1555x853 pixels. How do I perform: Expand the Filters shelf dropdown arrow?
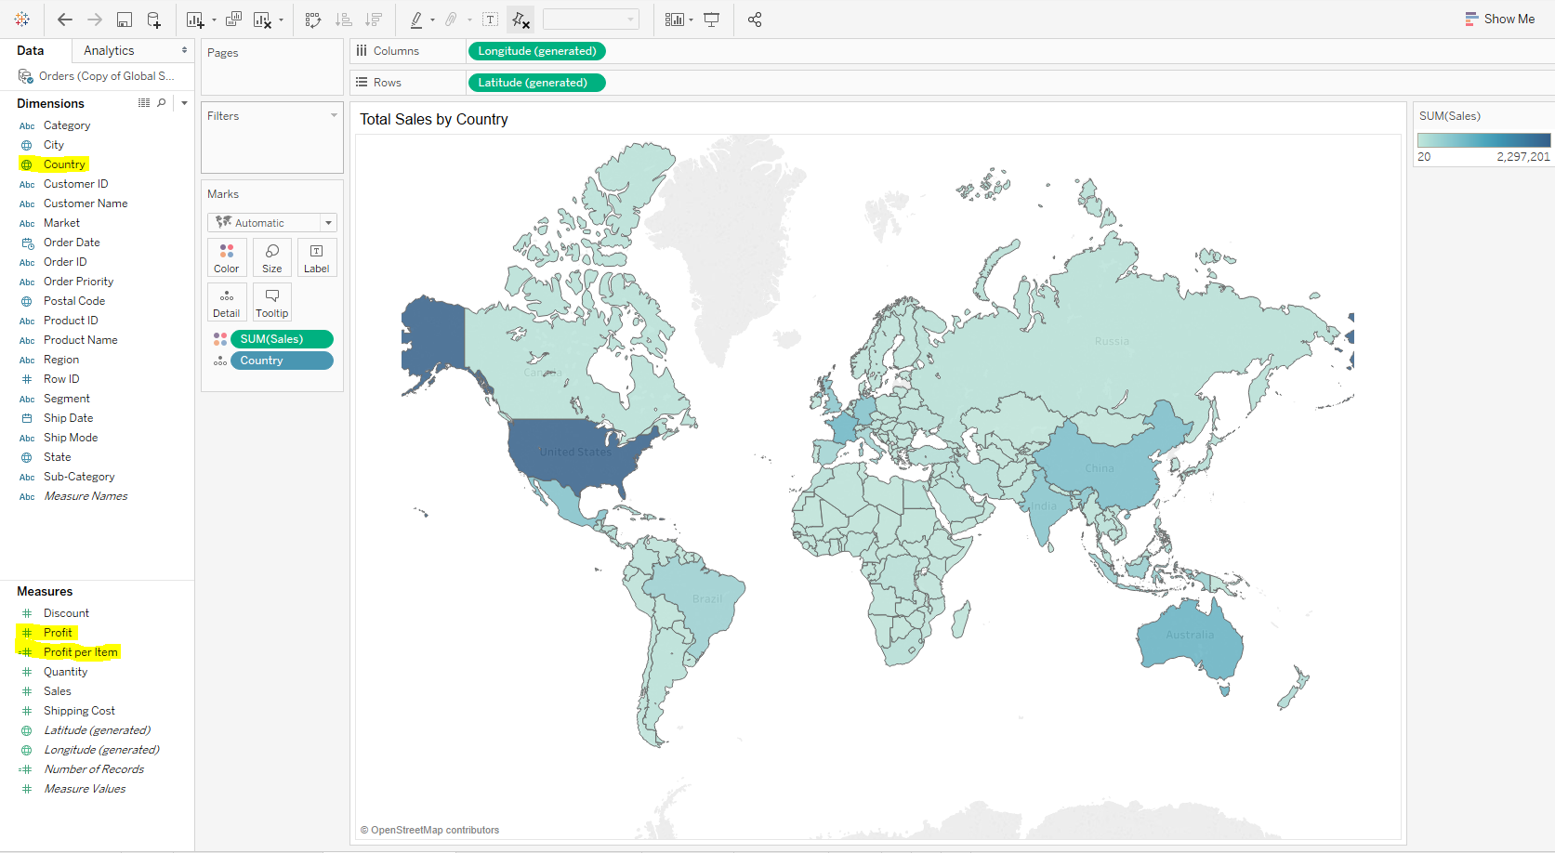334,115
